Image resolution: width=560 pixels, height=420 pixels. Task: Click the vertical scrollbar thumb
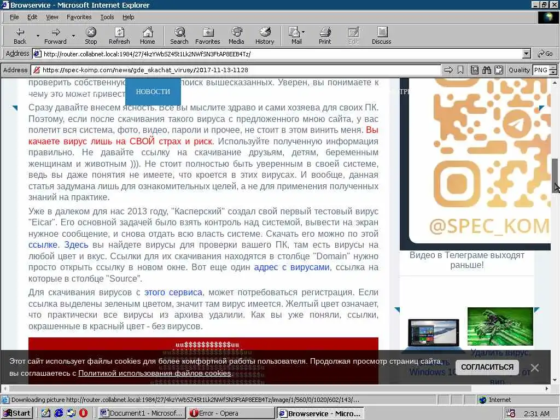555,176
